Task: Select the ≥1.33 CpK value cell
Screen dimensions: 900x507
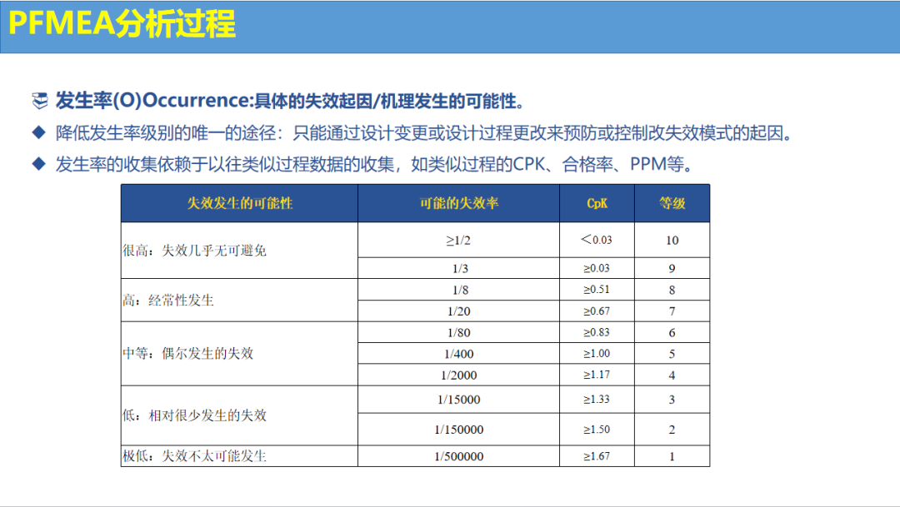Action: (x=597, y=399)
